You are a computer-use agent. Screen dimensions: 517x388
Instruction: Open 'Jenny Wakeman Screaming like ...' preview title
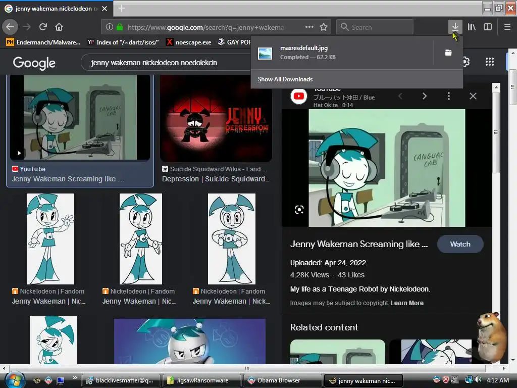(359, 244)
